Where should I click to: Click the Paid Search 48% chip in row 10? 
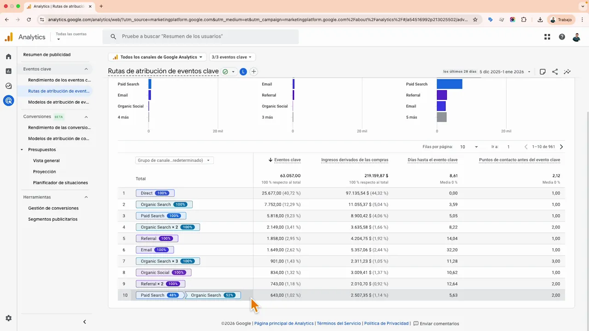tap(159, 295)
